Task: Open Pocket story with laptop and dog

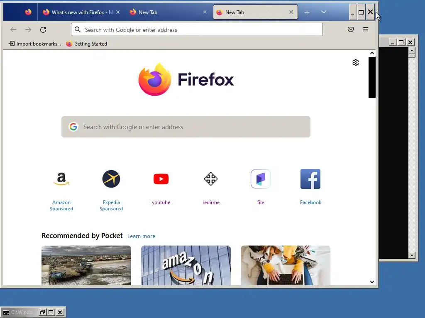Action: [x=286, y=265]
